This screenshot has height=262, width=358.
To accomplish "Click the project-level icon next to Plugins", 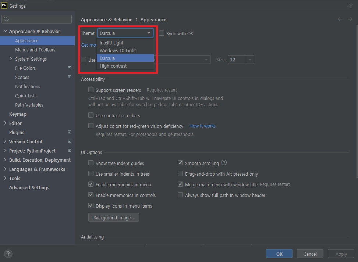I will (69, 132).
